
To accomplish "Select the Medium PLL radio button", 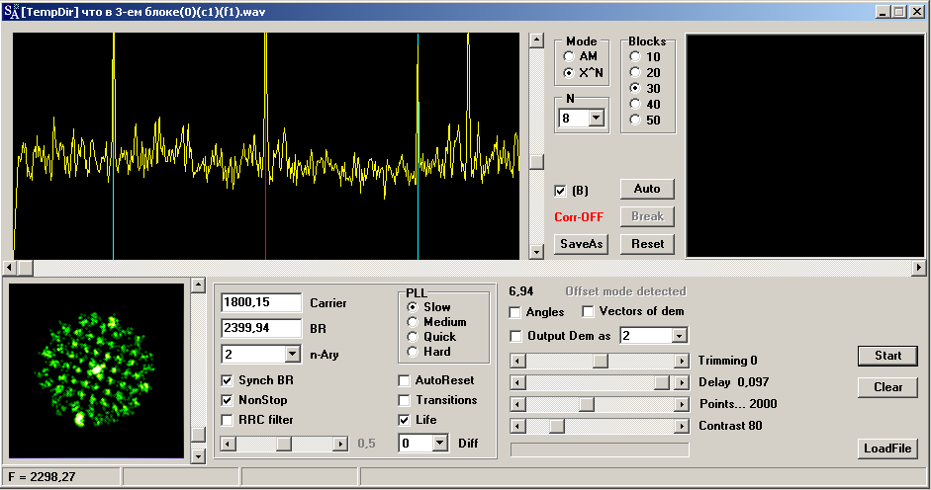I will click(x=413, y=322).
